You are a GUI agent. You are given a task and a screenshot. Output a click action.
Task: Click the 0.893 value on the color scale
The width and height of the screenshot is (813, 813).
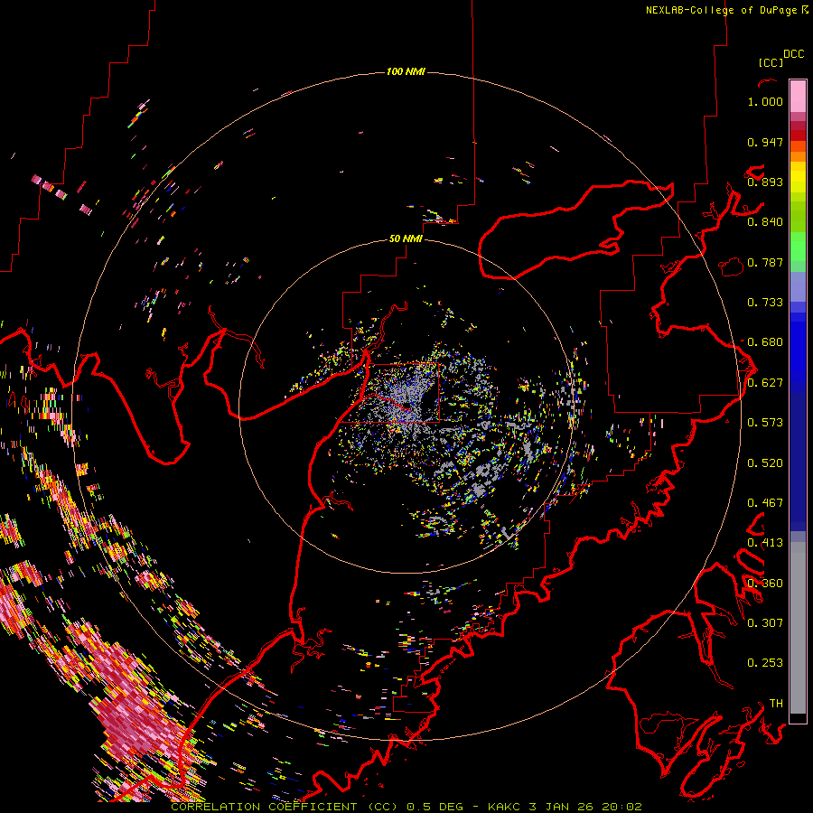(x=765, y=182)
